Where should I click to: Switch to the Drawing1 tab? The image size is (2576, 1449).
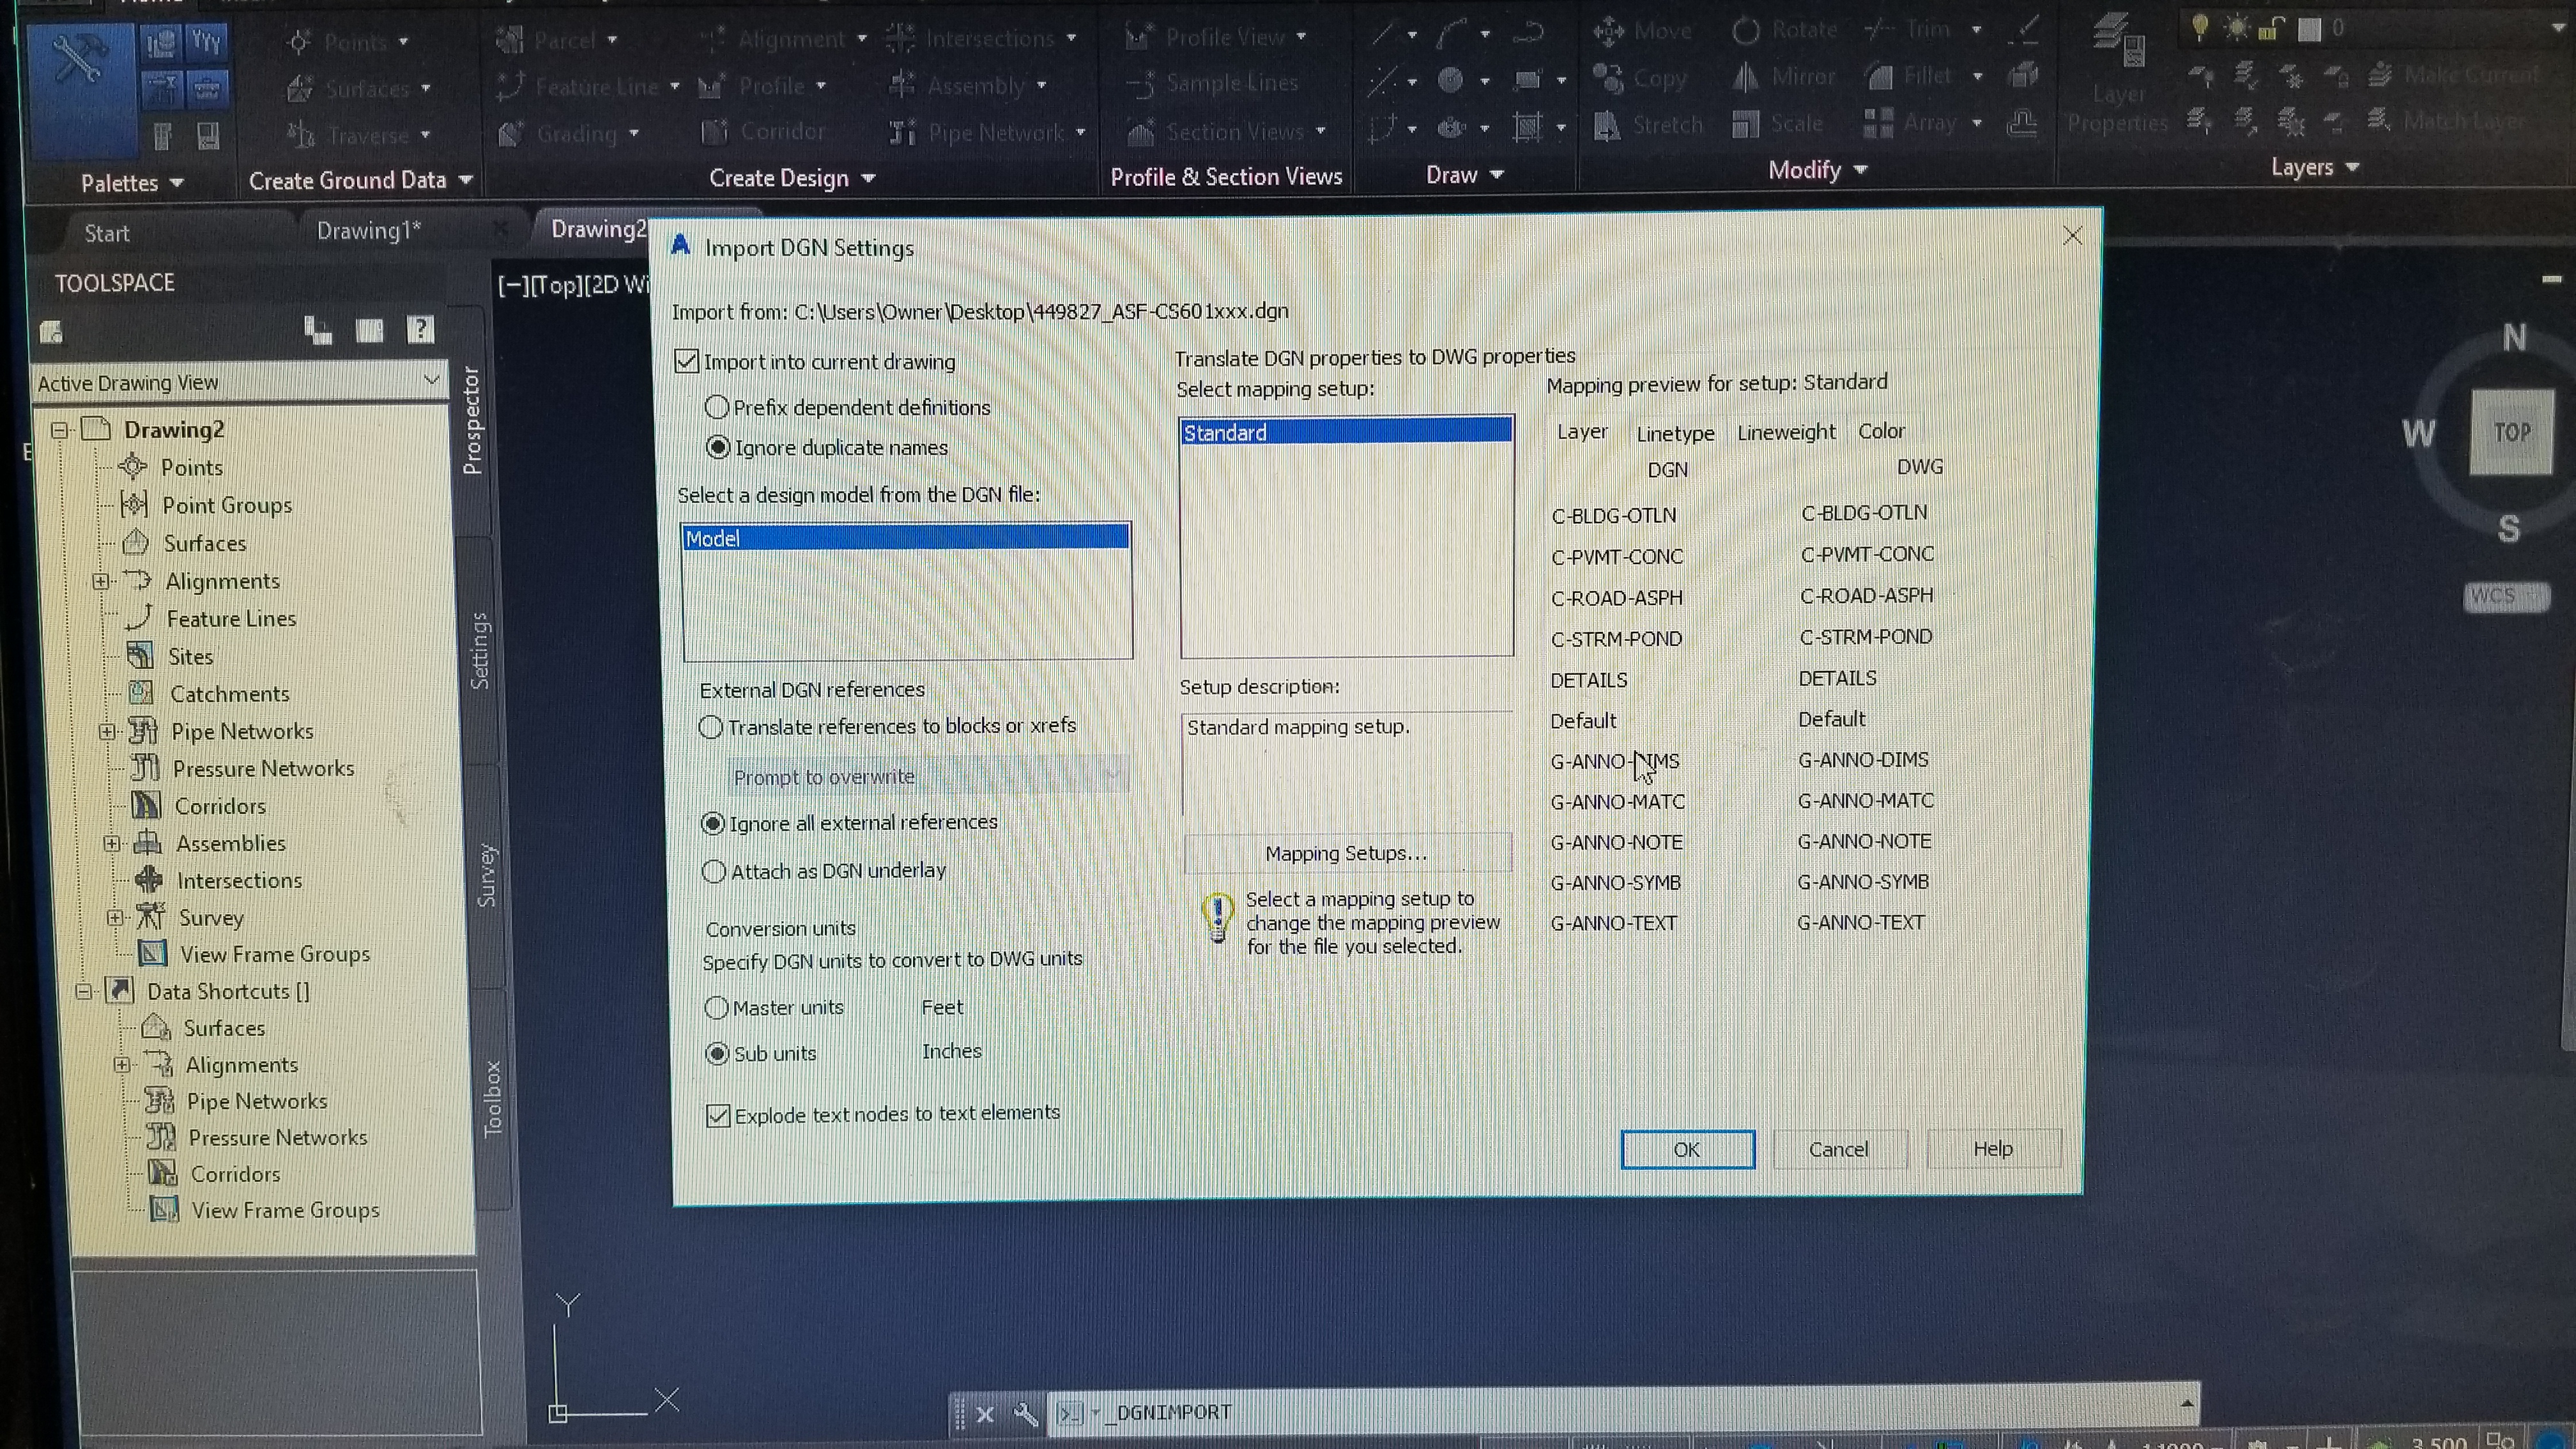369,231
